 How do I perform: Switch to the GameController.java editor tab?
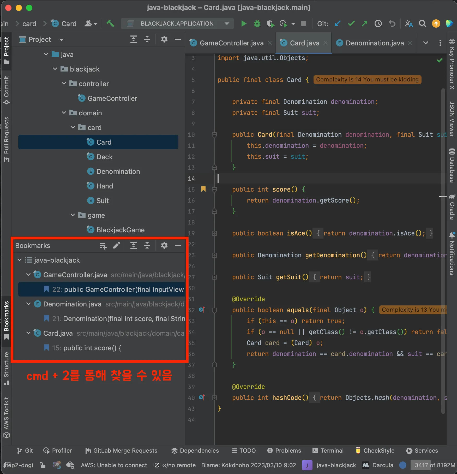(231, 43)
